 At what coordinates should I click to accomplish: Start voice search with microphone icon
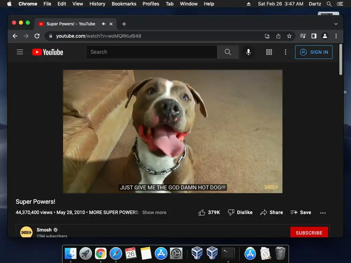248,52
